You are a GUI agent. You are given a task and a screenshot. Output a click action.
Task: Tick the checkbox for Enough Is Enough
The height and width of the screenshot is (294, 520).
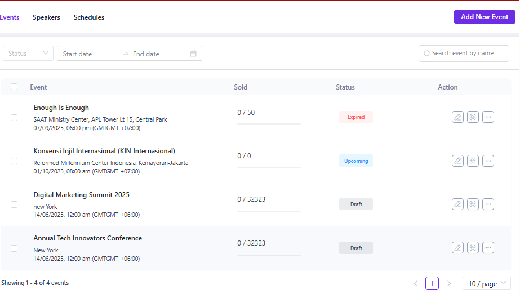point(14,118)
